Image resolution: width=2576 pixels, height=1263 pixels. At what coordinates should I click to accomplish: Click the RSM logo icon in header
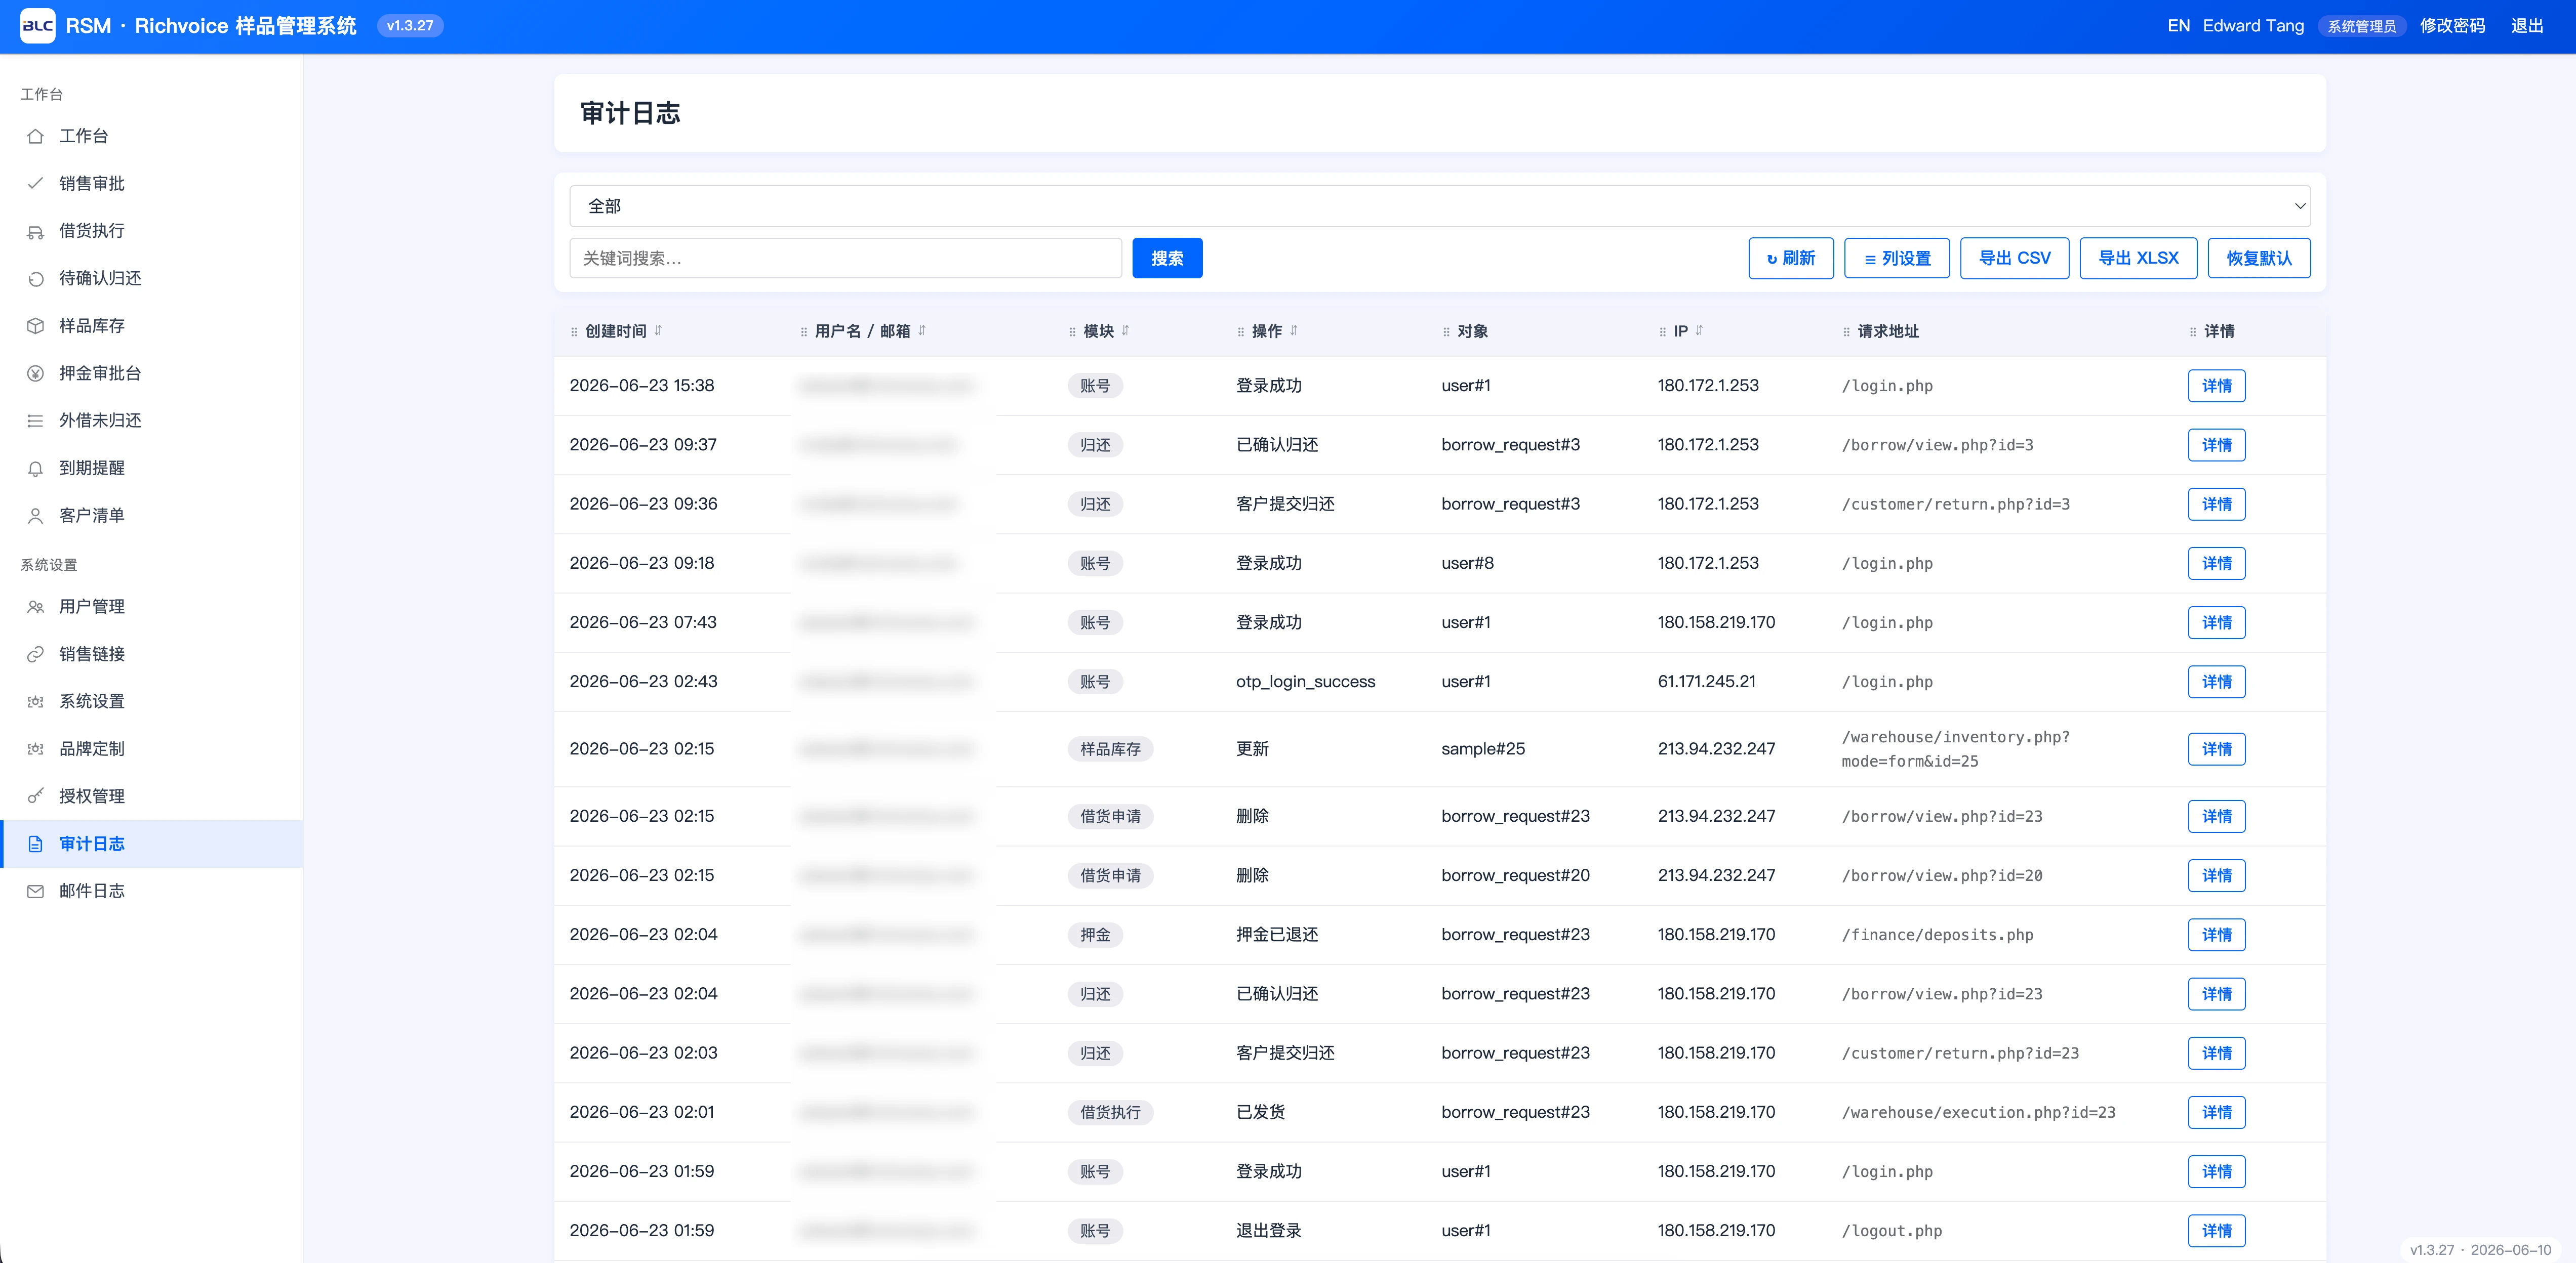coord(37,26)
